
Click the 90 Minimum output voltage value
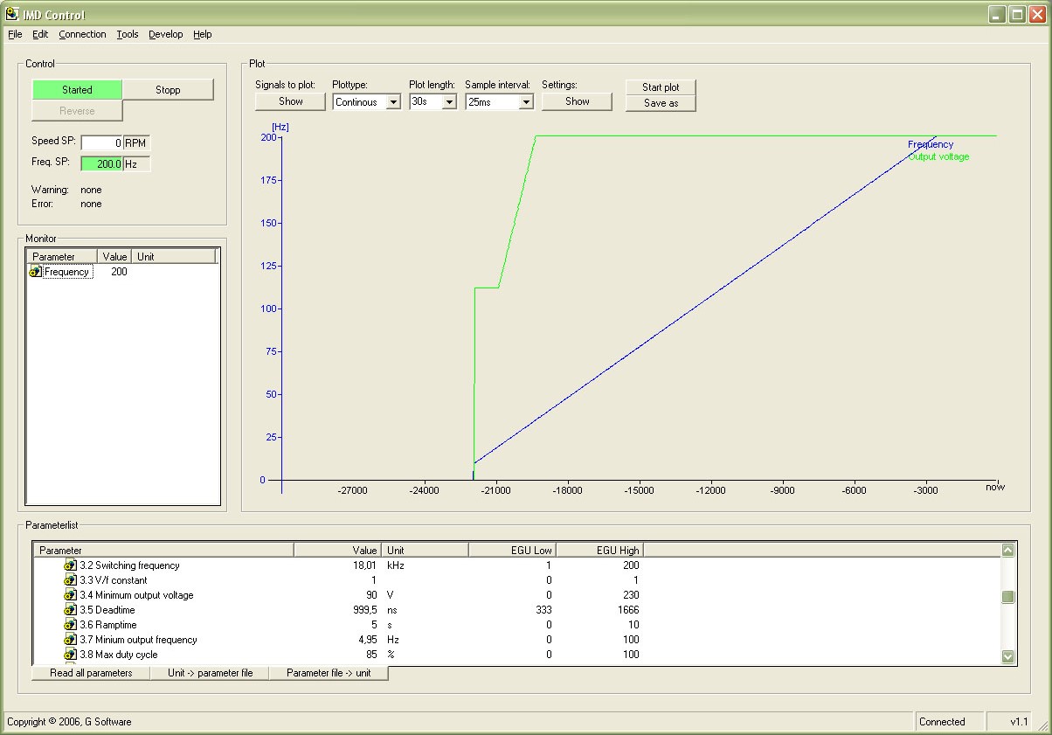[371, 595]
